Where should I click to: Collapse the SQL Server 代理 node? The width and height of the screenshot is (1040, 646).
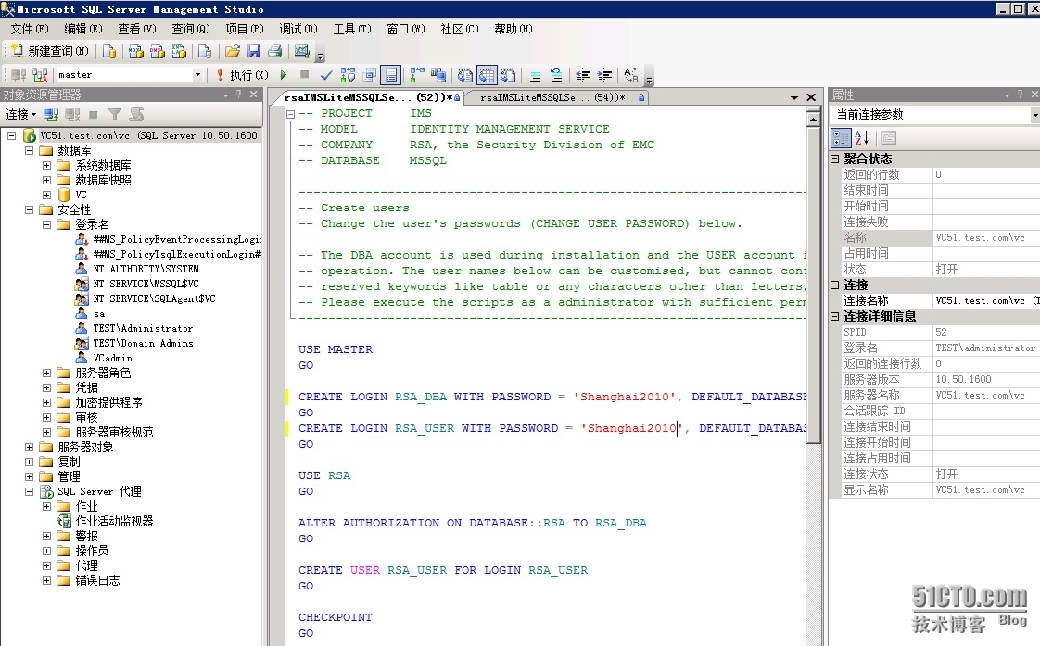click(x=29, y=491)
